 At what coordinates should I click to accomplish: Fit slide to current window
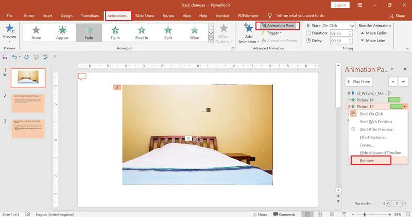[x=408, y=214]
